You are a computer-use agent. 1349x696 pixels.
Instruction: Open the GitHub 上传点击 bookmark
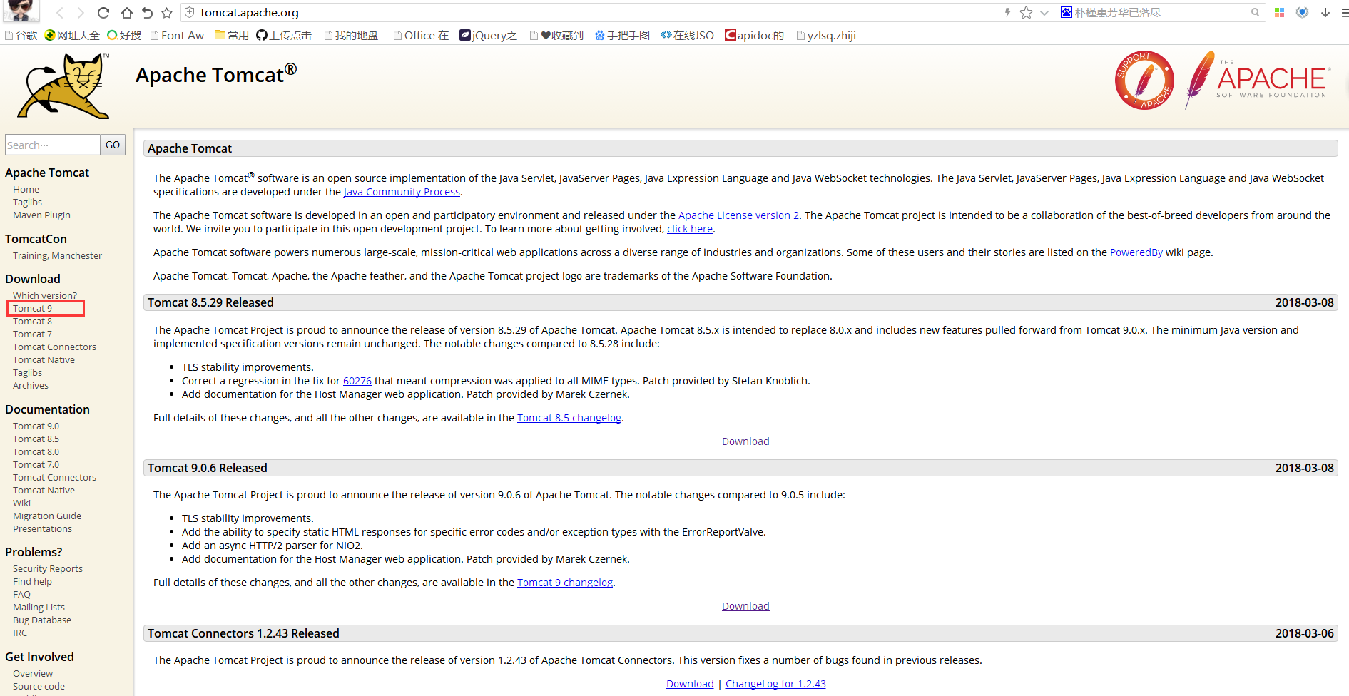[284, 35]
